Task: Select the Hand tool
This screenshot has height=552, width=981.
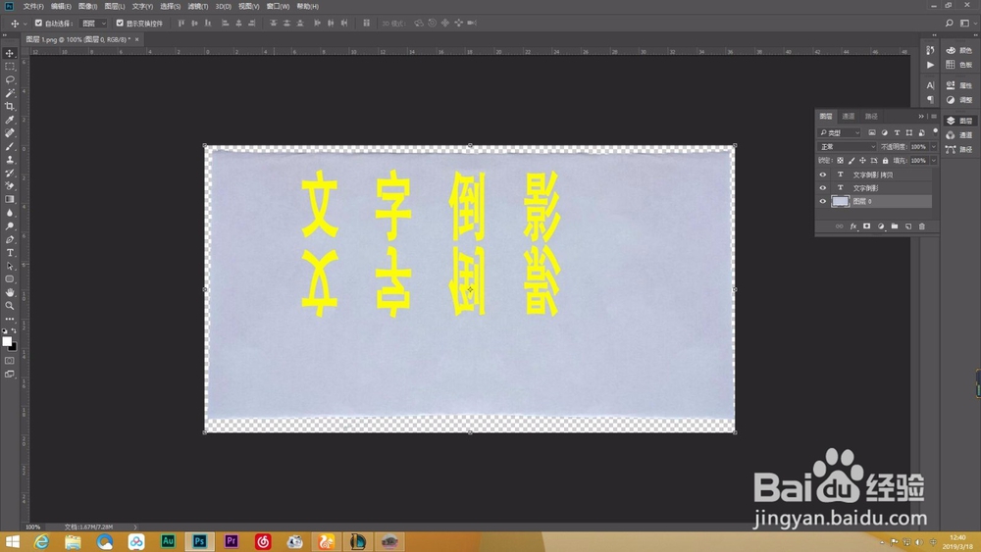Action: click(x=10, y=292)
